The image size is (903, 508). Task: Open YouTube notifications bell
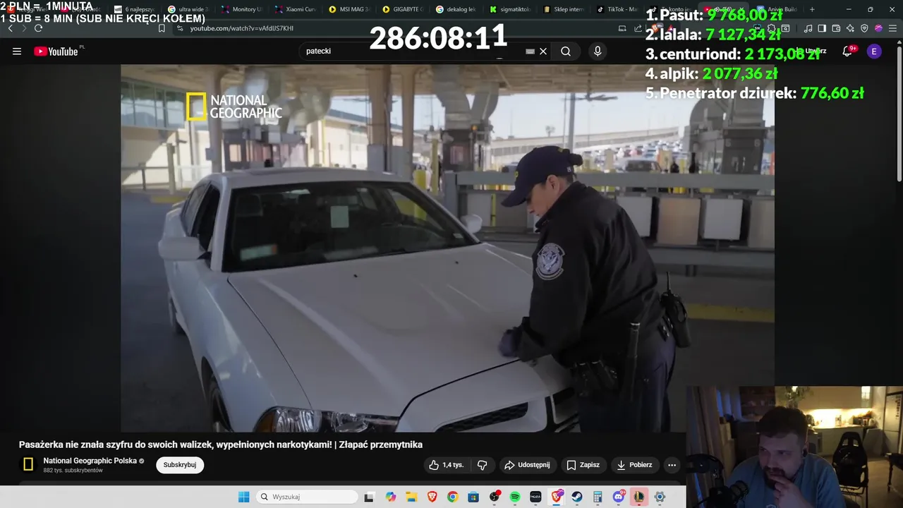pyautogui.click(x=848, y=51)
